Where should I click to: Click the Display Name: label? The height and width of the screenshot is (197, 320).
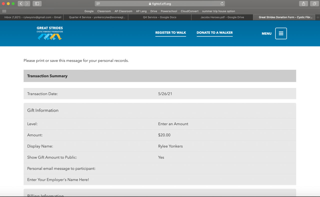[40, 146]
